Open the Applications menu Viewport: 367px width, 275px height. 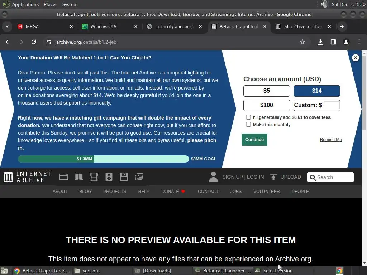point(25,4)
